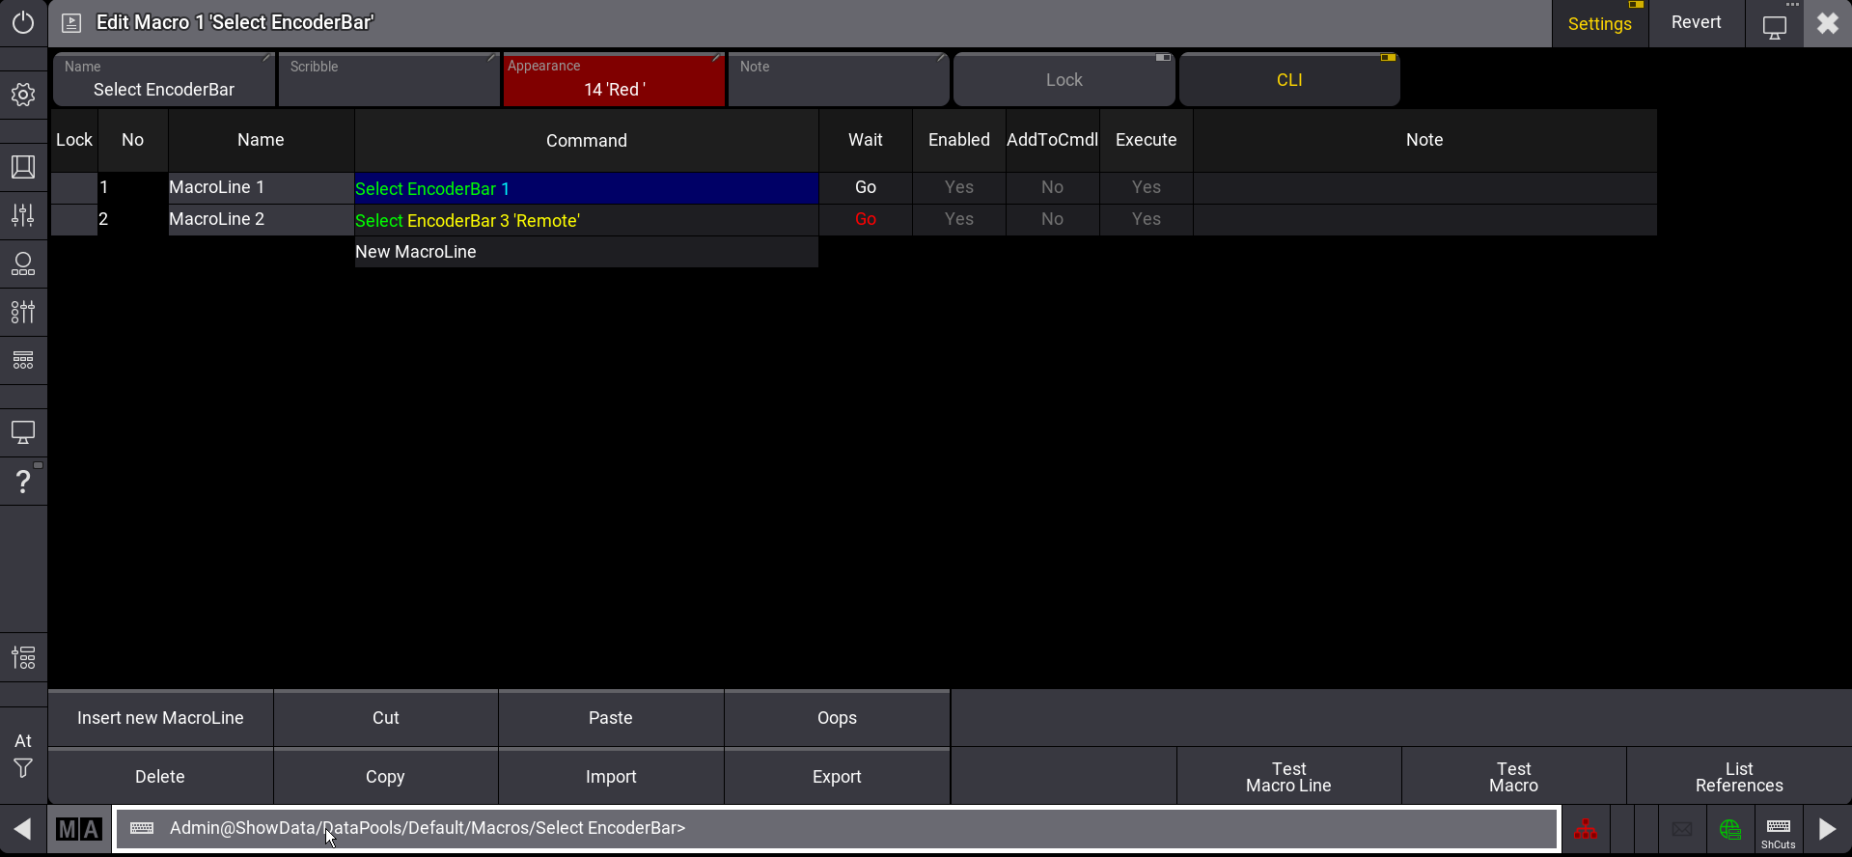Toggle Enabled value for MacroLine 2
The width and height of the screenshot is (1852, 857).
958,219
